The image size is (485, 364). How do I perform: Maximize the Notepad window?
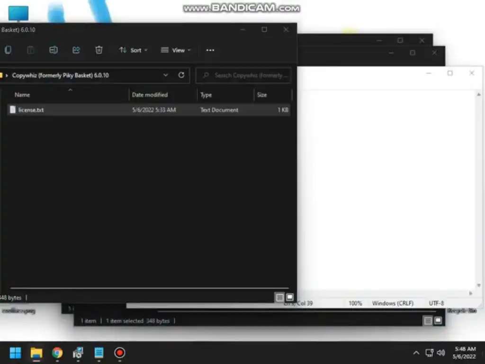[450, 73]
